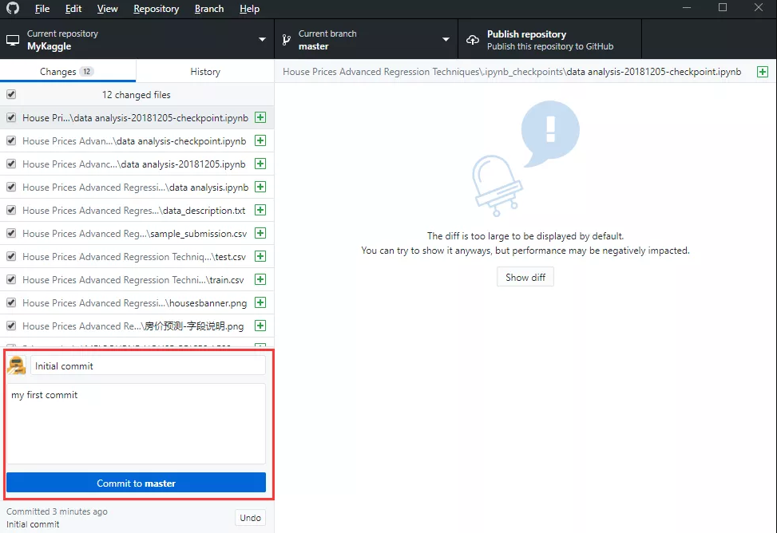Click the cloud upload Publish icon

473,40
